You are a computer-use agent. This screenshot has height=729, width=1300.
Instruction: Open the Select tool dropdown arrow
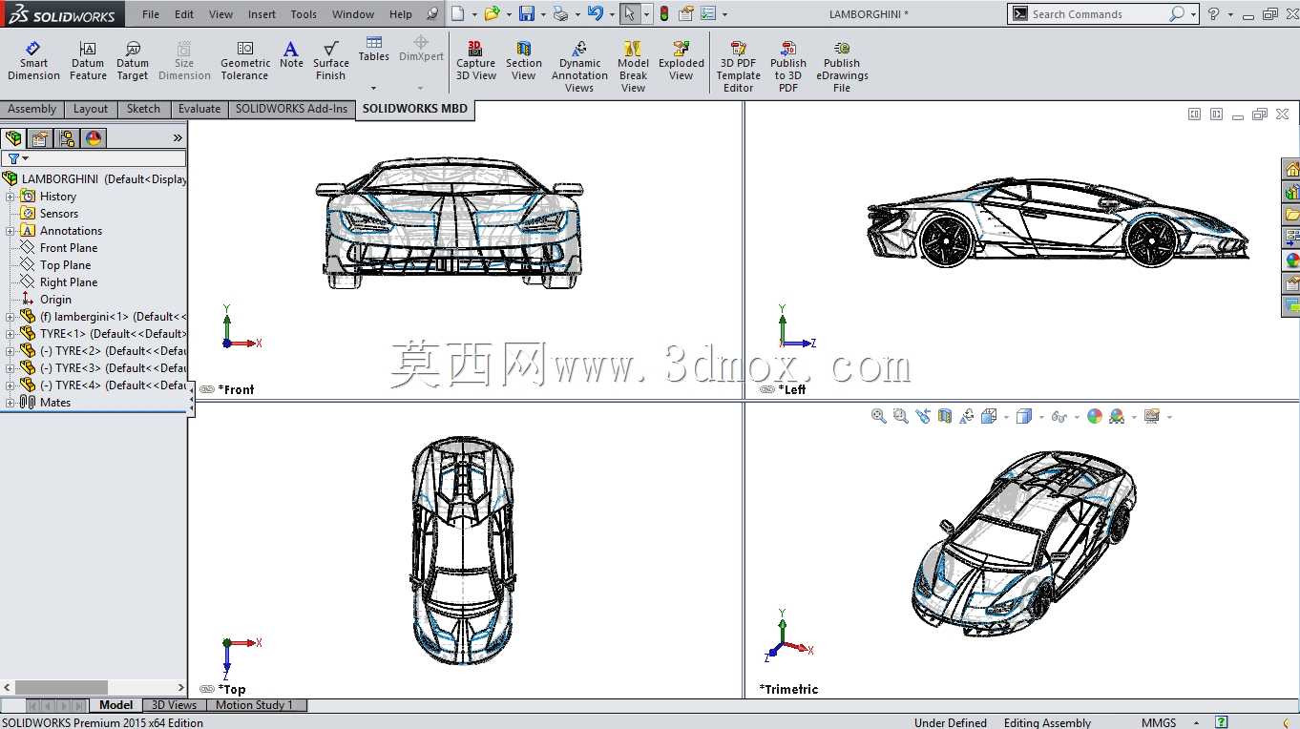point(645,14)
